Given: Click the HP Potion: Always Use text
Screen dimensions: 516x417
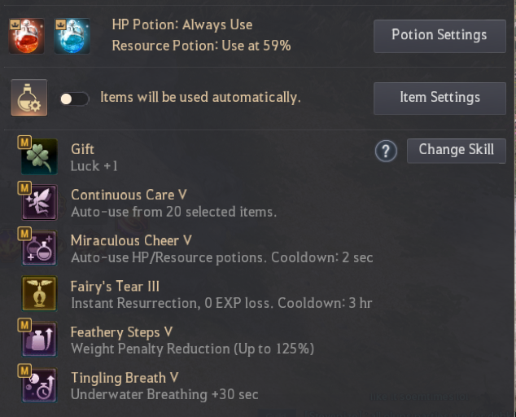Looking at the screenshot, I should (x=182, y=24).
